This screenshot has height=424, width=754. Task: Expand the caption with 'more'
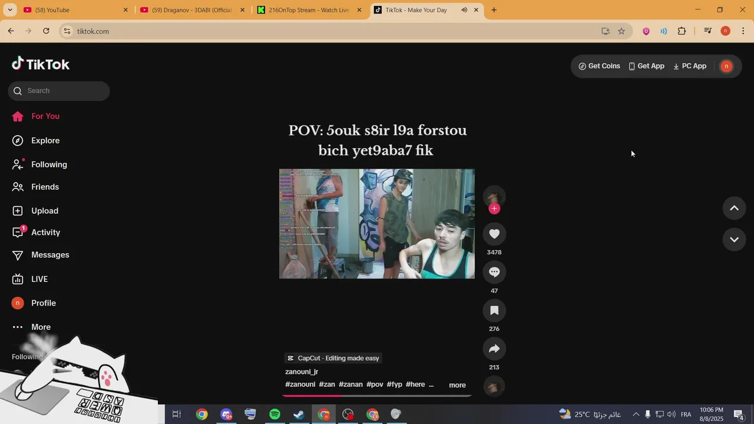click(457, 385)
